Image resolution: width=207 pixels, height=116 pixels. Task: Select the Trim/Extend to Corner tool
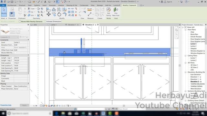(x=64, y=14)
